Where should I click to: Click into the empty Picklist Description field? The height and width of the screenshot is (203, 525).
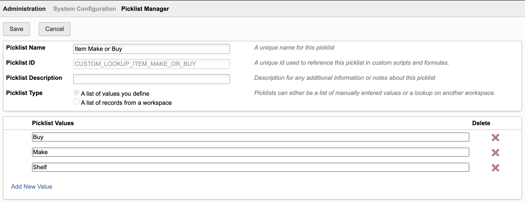151,79
